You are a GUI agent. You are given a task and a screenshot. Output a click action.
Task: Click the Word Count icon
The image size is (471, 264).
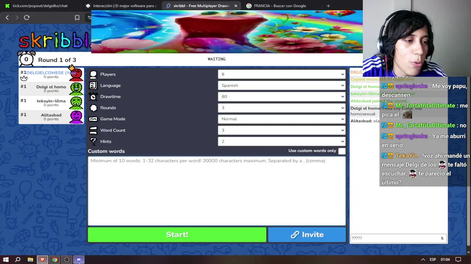tap(93, 130)
